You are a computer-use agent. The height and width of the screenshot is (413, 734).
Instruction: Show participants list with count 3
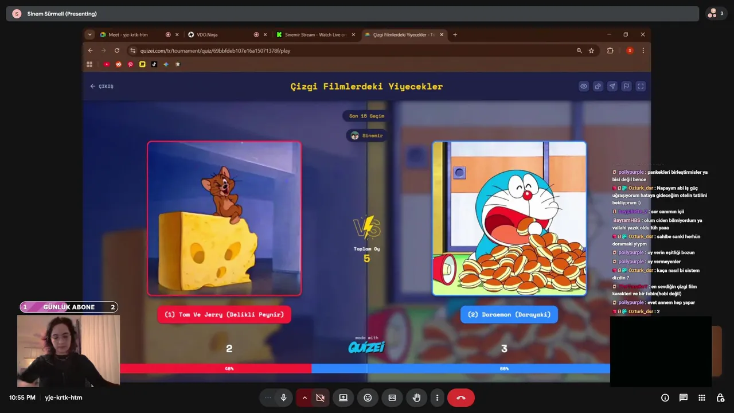pos(716,13)
